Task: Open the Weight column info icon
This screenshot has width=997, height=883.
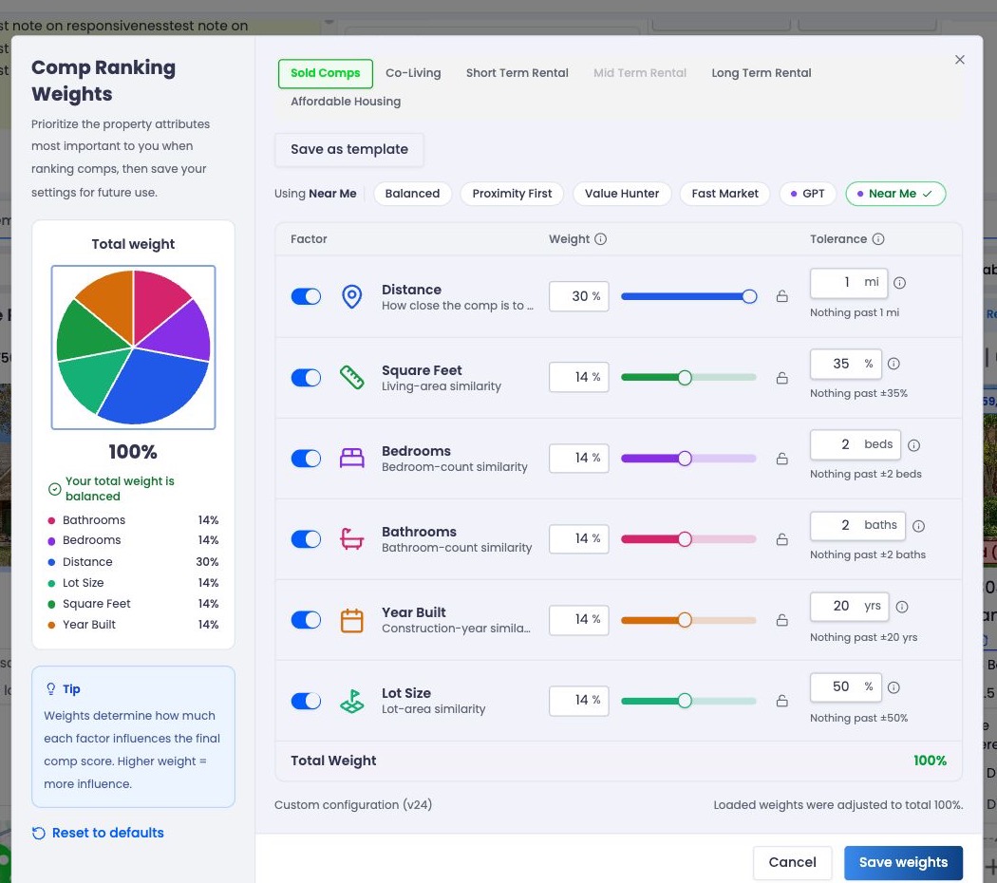Action: click(x=600, y=239)
